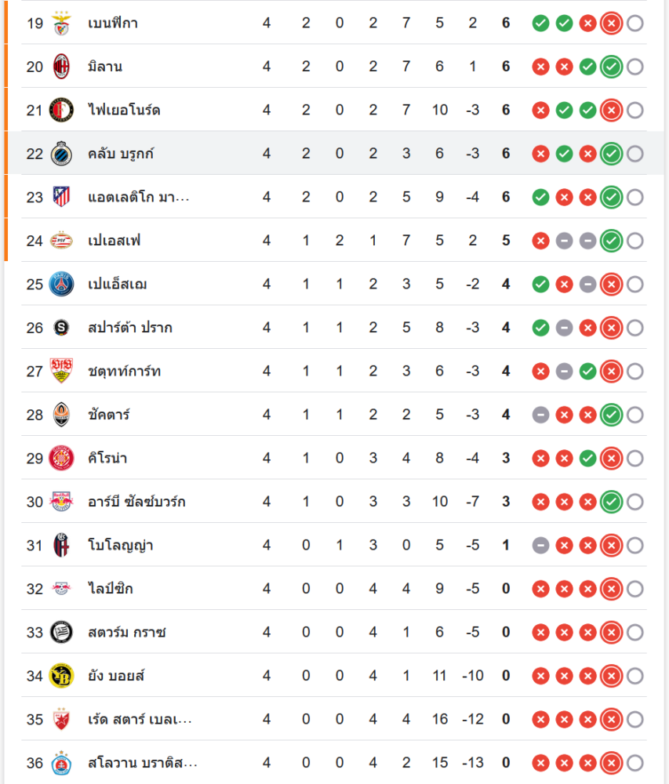Click the Feyenoord club crest

61,110
